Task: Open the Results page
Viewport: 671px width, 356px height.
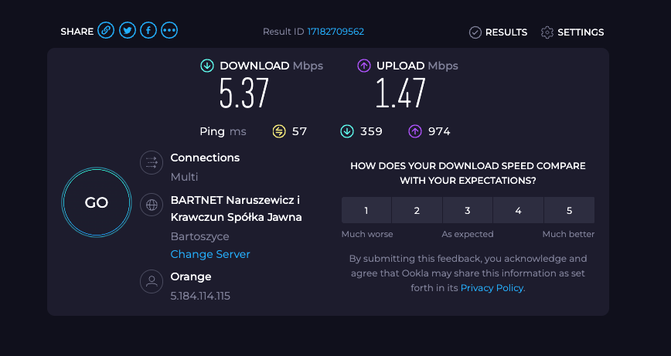Action: [x=498, y=32]
